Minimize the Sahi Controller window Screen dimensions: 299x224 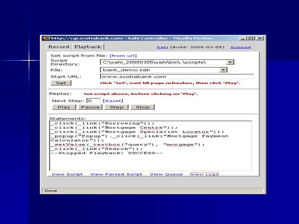[243, 38]
